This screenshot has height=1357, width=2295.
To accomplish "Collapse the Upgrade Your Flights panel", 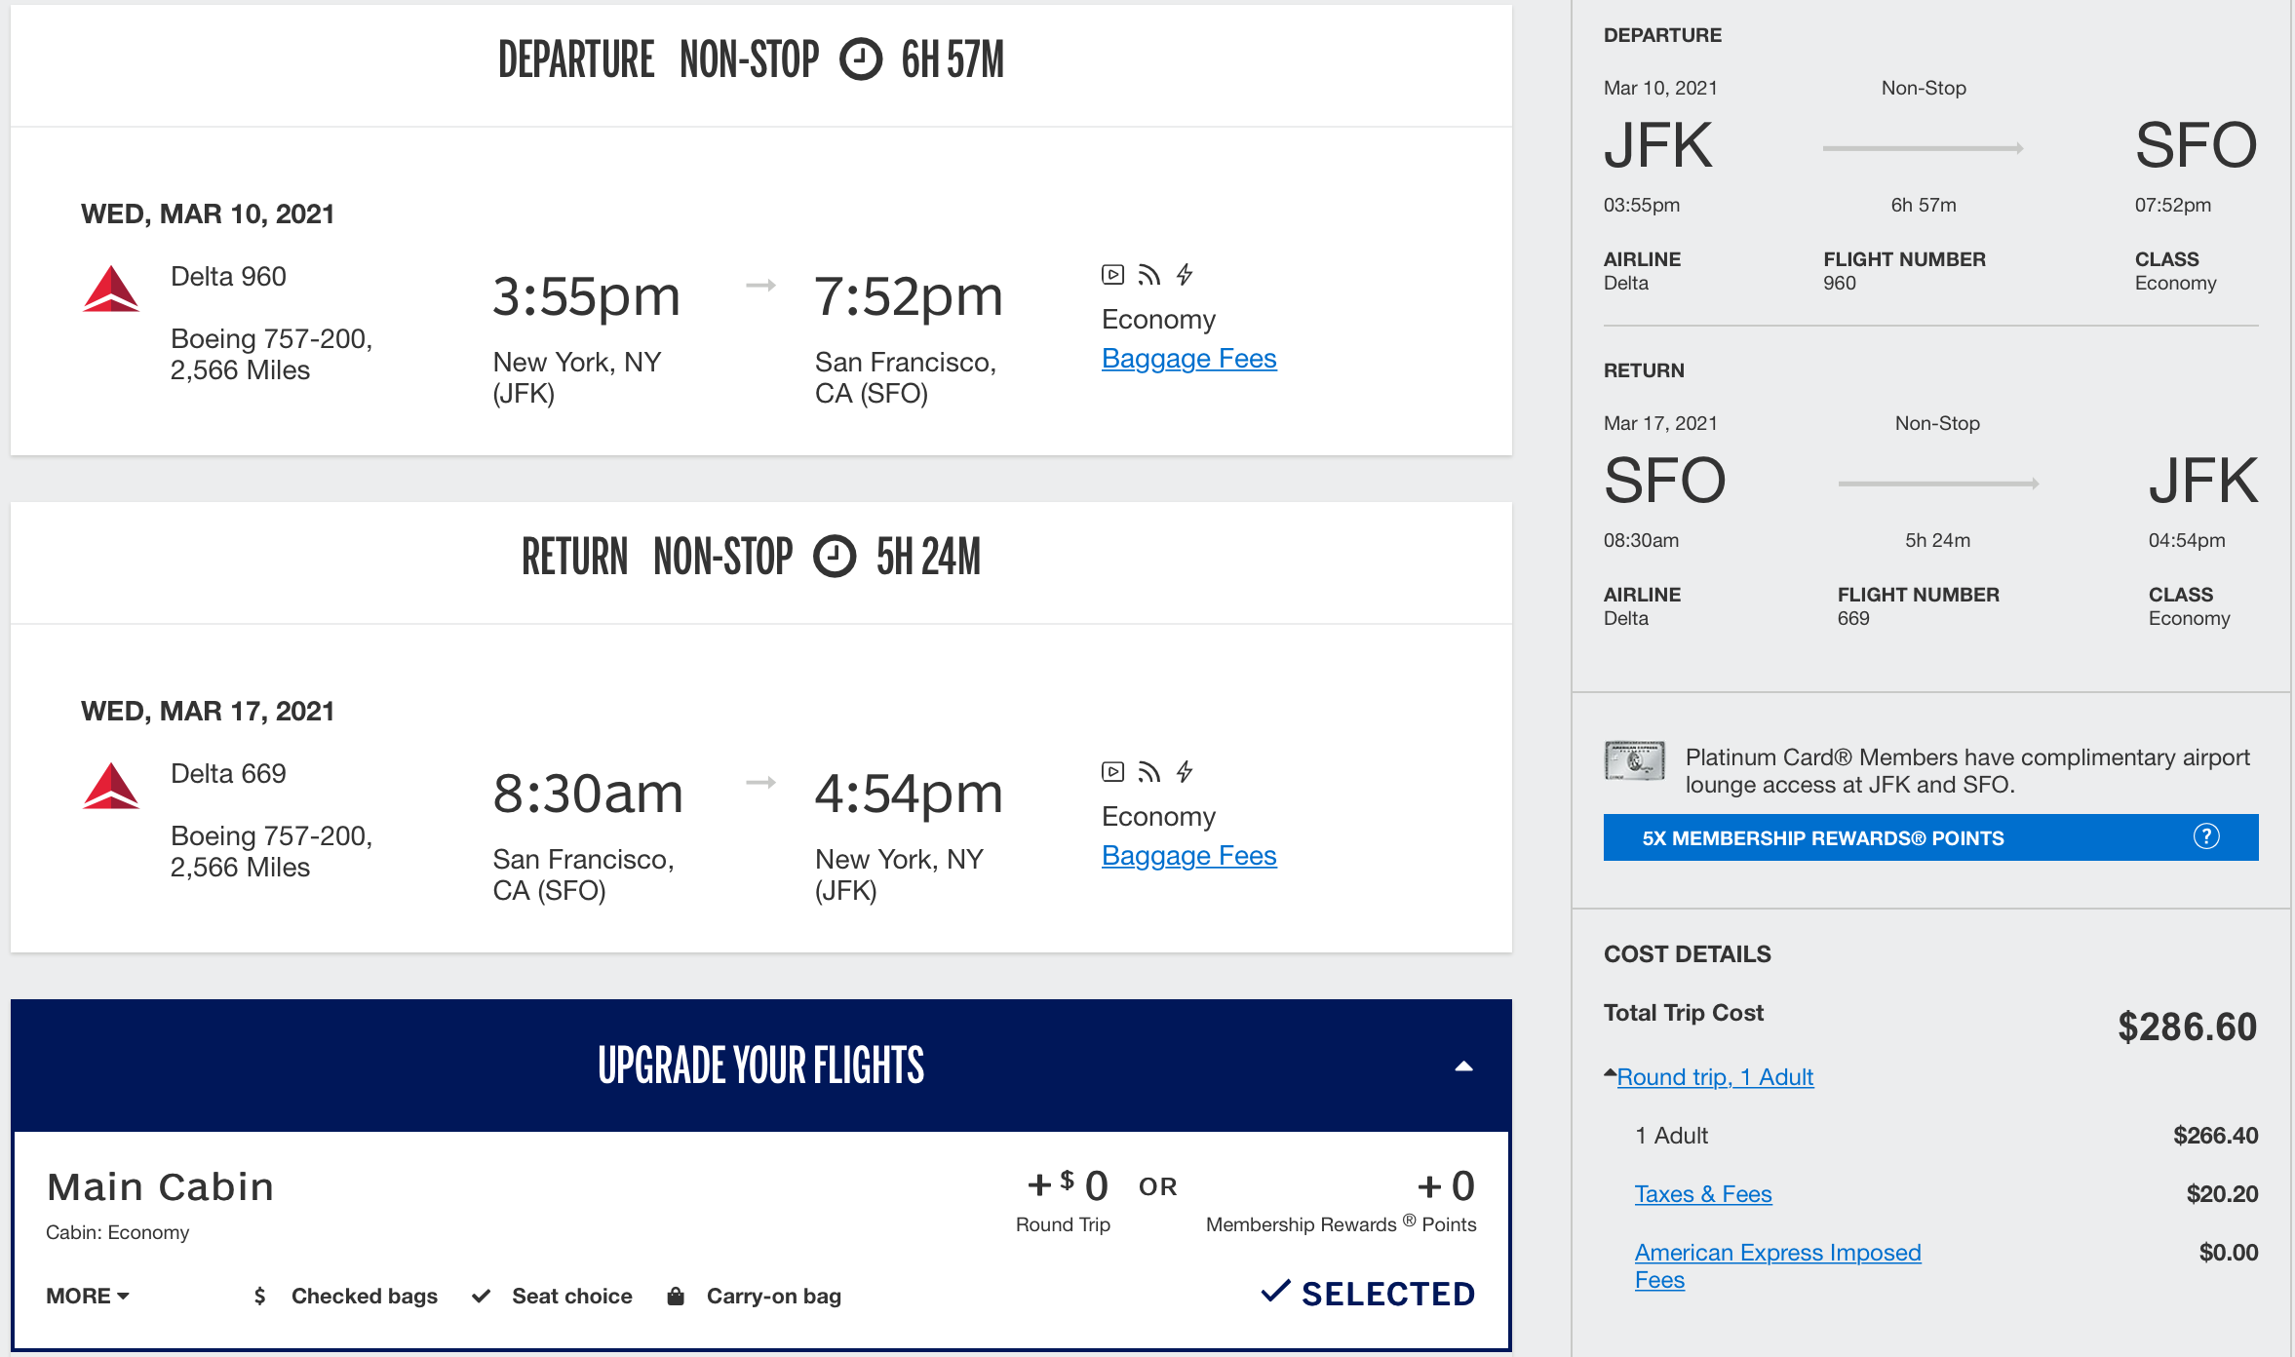I will click(x=1465, y=1066).
